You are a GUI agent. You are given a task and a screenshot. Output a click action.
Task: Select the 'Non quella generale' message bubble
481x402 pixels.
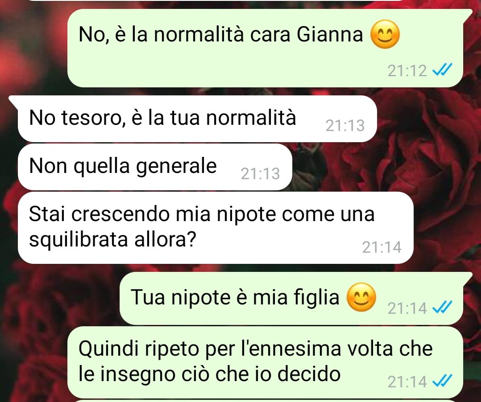[155, 167]
